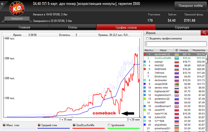Select player sever679 in list
The width and height of the screenshot is (208, 132).
point(175,110)
